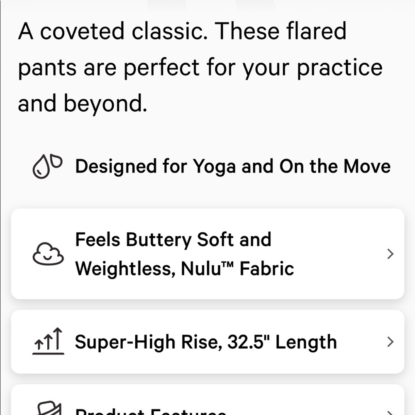The width and height of the screenshot is (415, 415).
Task: Click the Feels Buttery Soft title text
Action: [x=173, y=239]
